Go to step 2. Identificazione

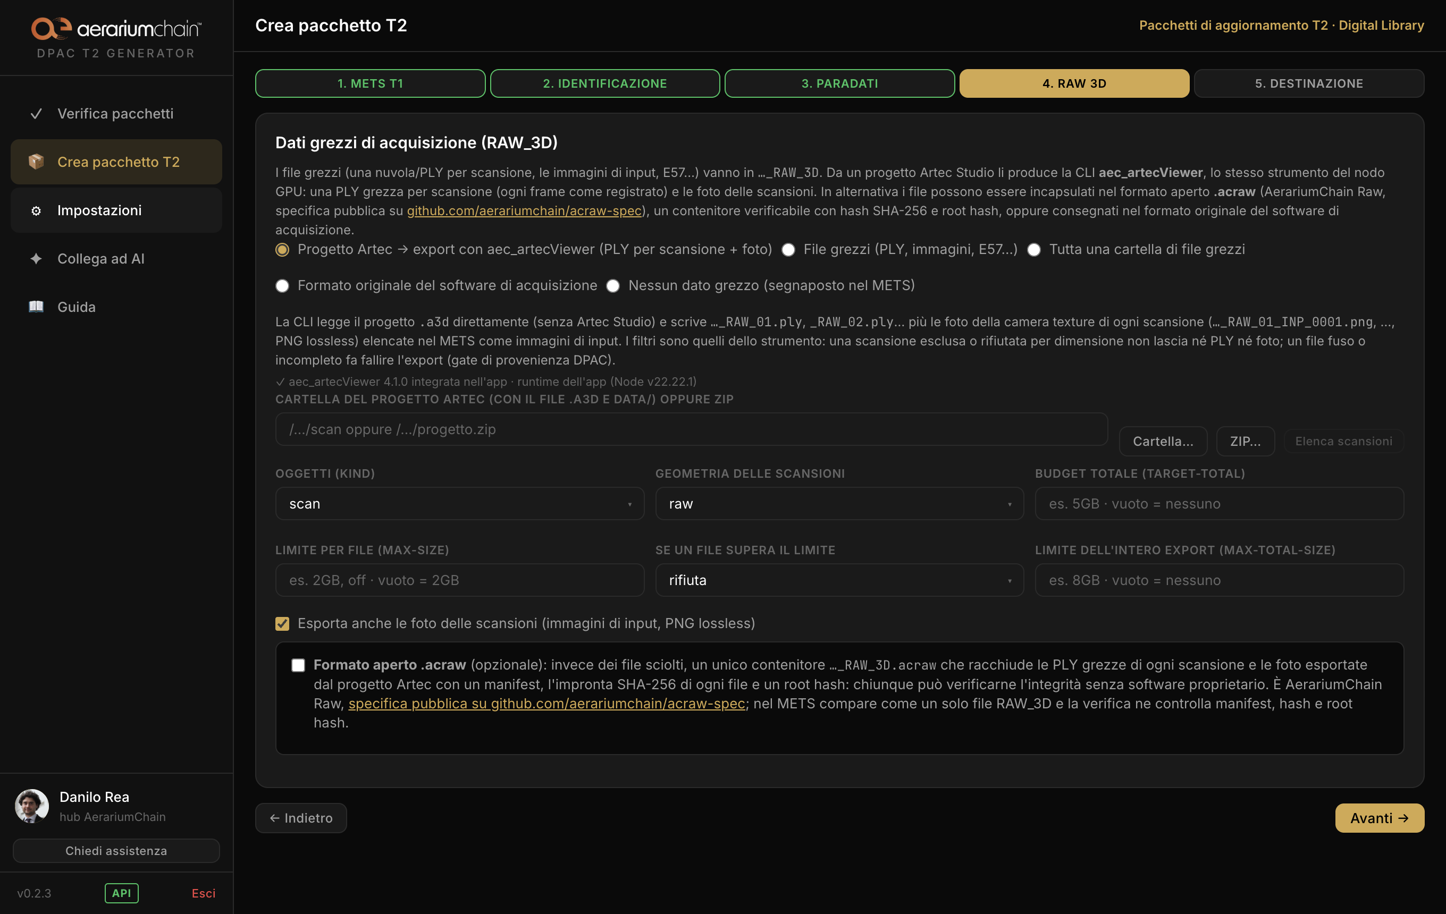pos(604,83)
